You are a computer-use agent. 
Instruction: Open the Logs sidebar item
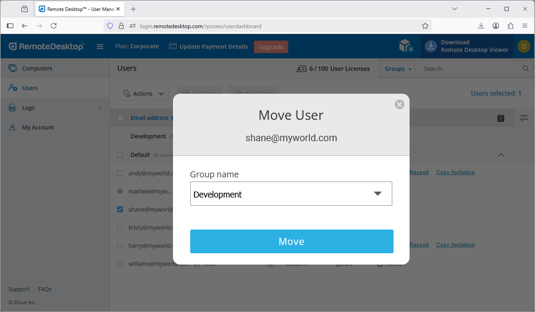29,108
